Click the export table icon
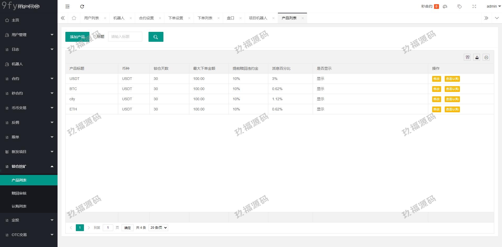The height and width of the screenshot is (247, 502). [477, 57]
